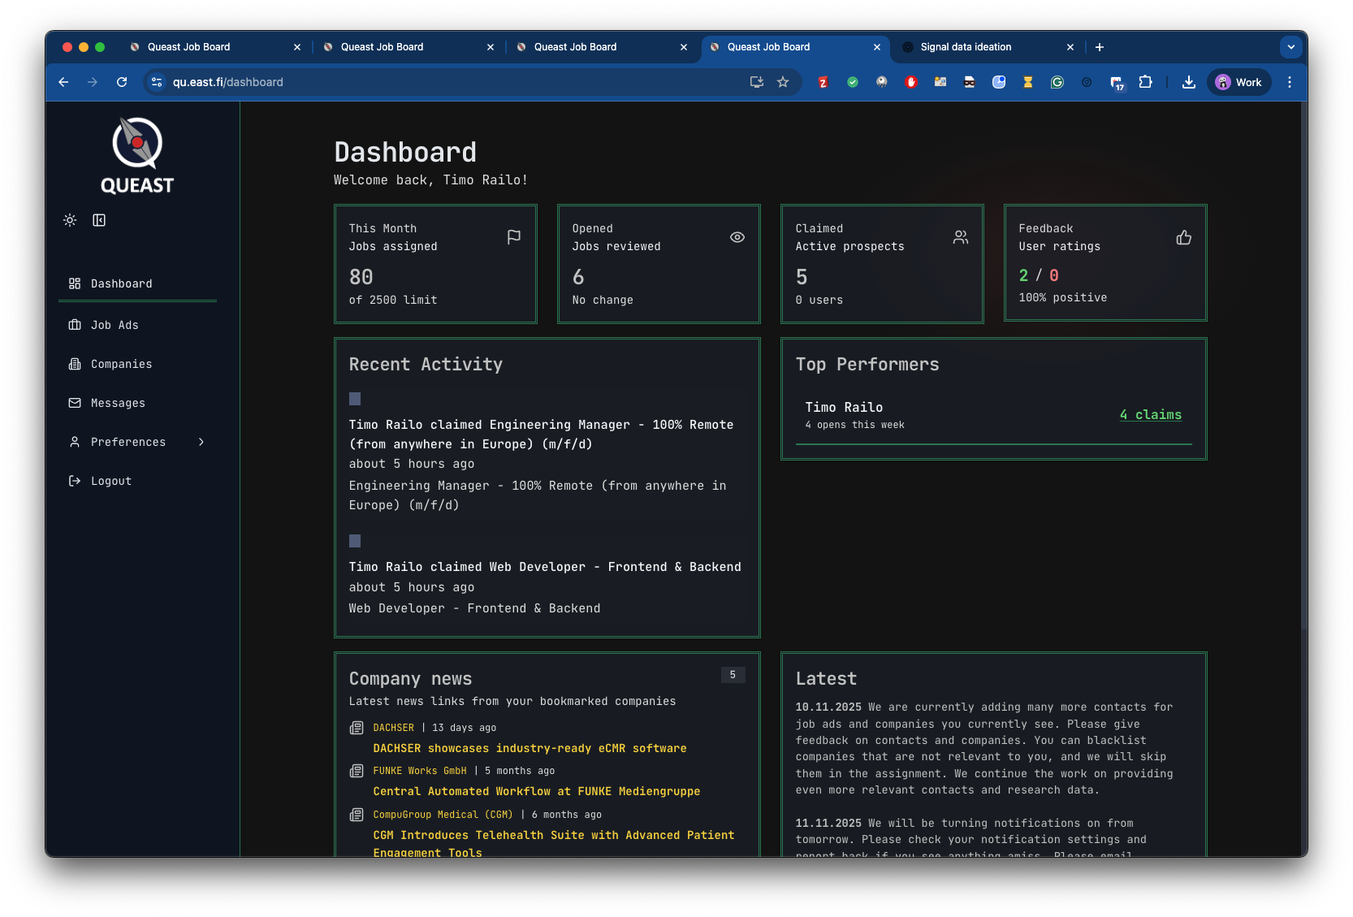Open the Work profile menu

pos(1238,82)
